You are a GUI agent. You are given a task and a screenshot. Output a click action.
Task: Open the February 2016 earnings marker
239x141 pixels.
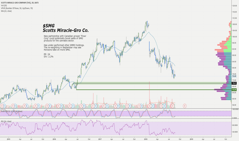click(x=58, y=106)
